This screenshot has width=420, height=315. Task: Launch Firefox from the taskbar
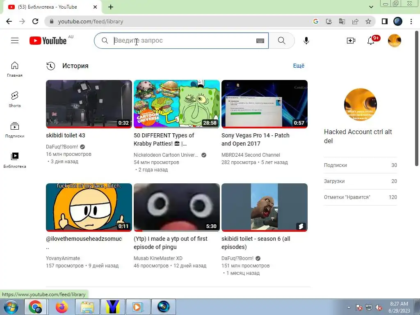coord(62,307)
